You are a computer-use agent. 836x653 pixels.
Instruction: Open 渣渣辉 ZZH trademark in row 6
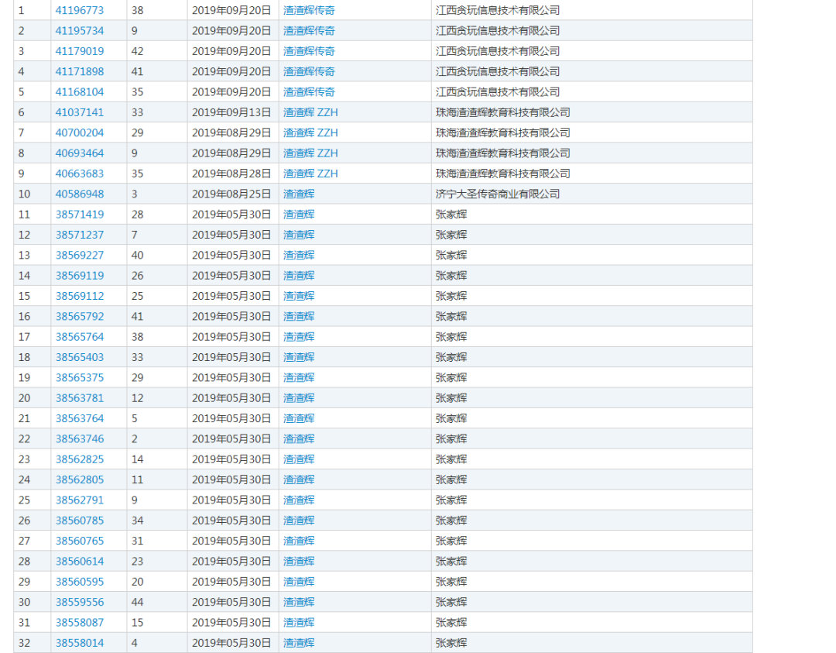tap(310, 112)
